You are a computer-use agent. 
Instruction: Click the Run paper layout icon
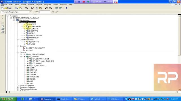[x=57, y=8]
